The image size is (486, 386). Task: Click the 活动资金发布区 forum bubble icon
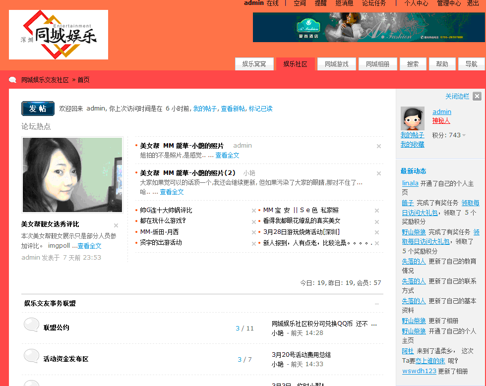31,356
